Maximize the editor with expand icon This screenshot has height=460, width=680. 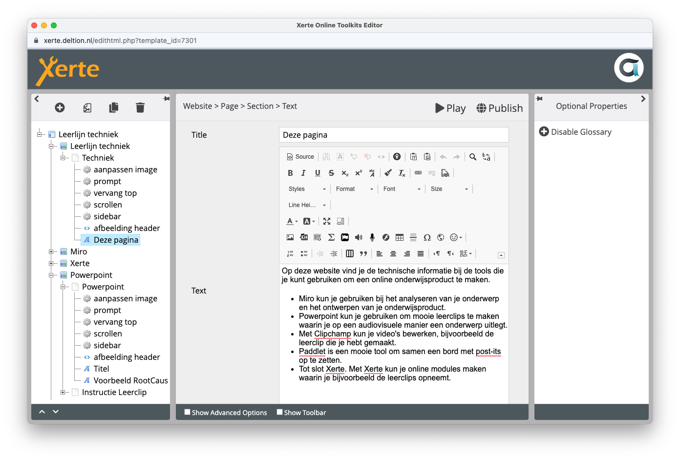(x=327, y=221)
